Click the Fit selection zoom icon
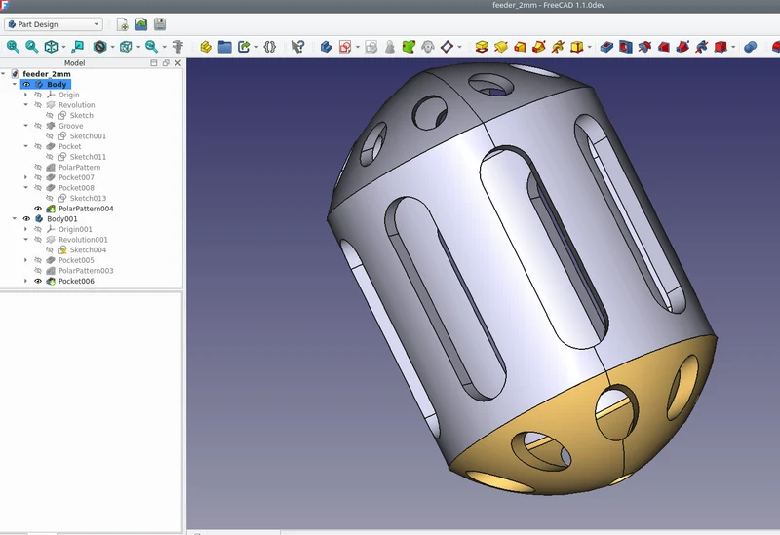780x535 pixels. pyautogui.click(x=32, y=47)
